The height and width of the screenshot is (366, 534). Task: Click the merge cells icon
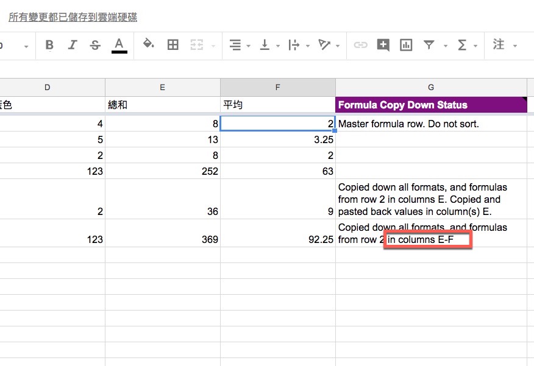(x=196, y=45)
